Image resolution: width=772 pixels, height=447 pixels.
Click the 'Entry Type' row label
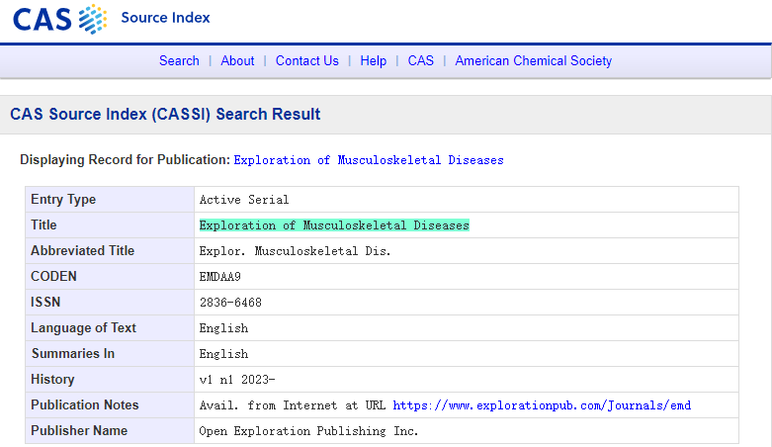tap(63, 200)
